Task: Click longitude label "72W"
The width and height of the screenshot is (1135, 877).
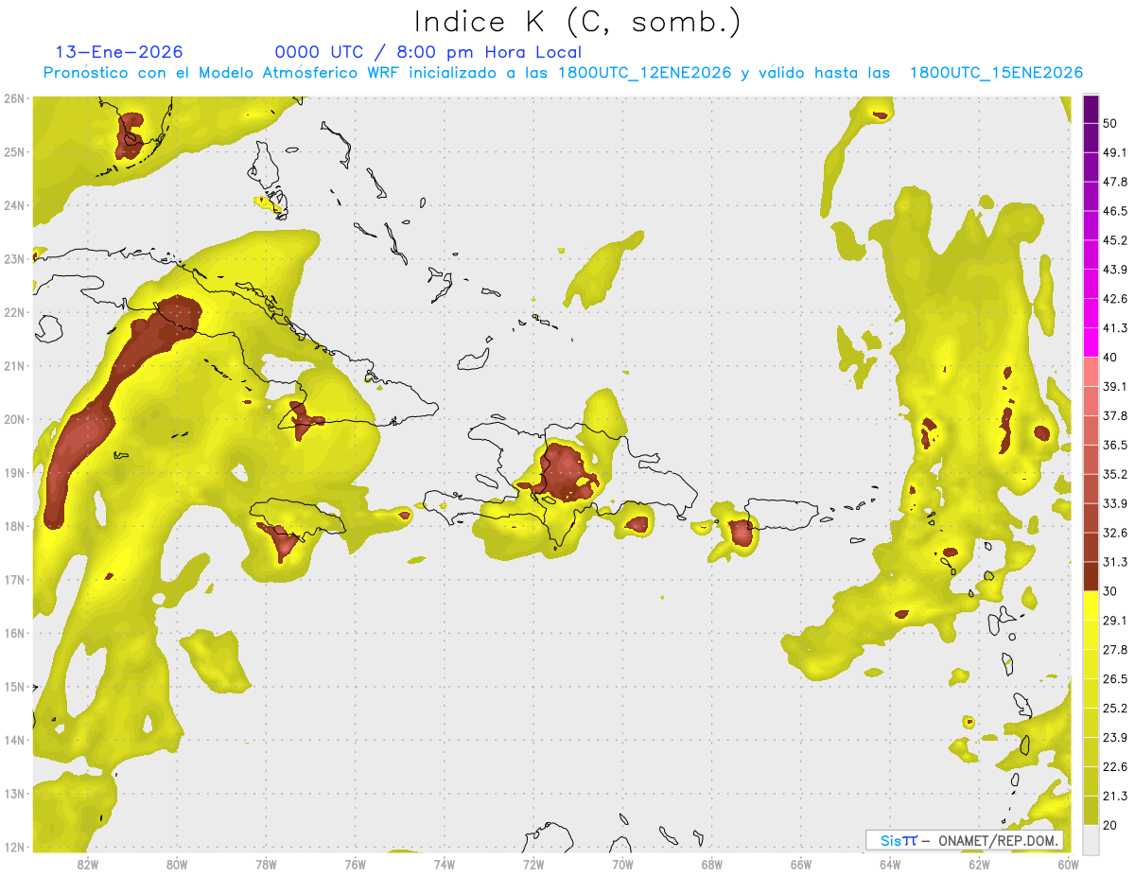Action: coord(533,864)
